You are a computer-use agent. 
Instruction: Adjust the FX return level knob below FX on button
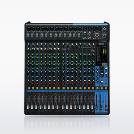[x=102, y=82]
